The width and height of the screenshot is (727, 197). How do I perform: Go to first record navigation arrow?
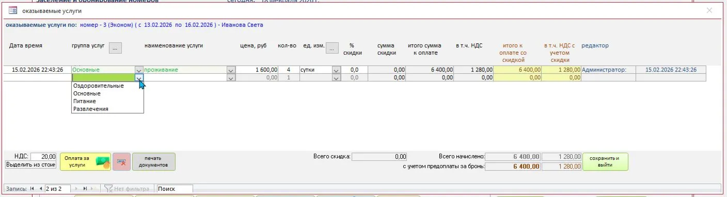[32, 189]
